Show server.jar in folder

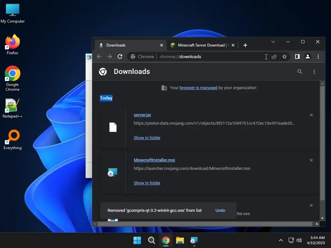click(x=147, y=138)
